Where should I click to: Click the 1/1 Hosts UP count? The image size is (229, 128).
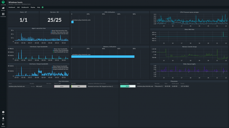click(23, 20)
